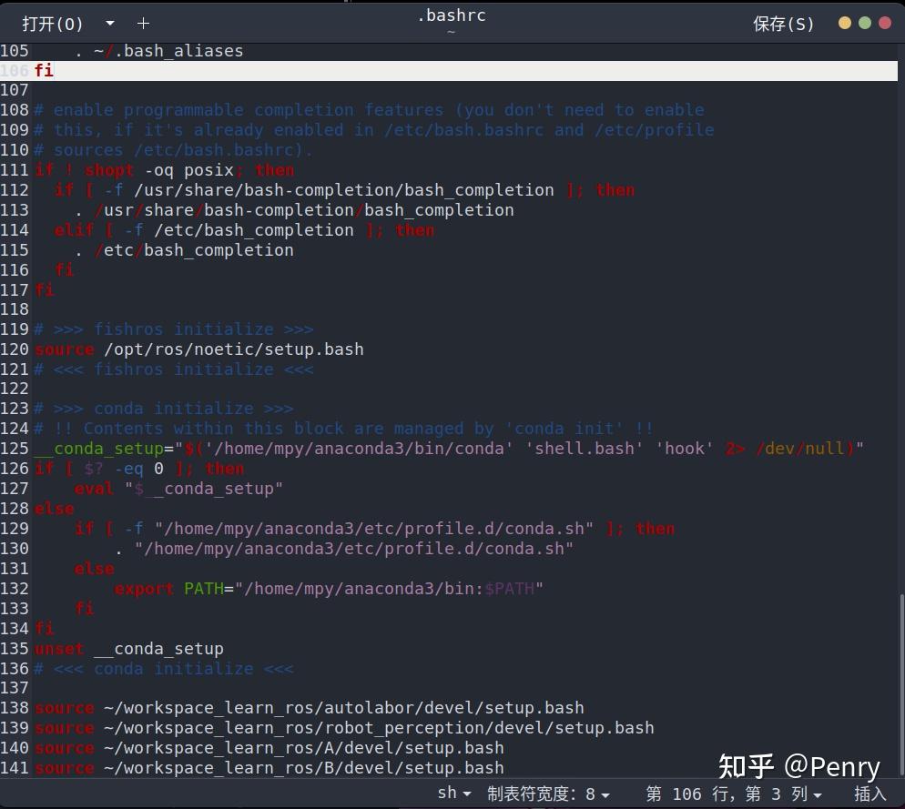This screenshot has width=905, height=809.
Task: Create a new document with the + icon
Action: click(143, 24)
